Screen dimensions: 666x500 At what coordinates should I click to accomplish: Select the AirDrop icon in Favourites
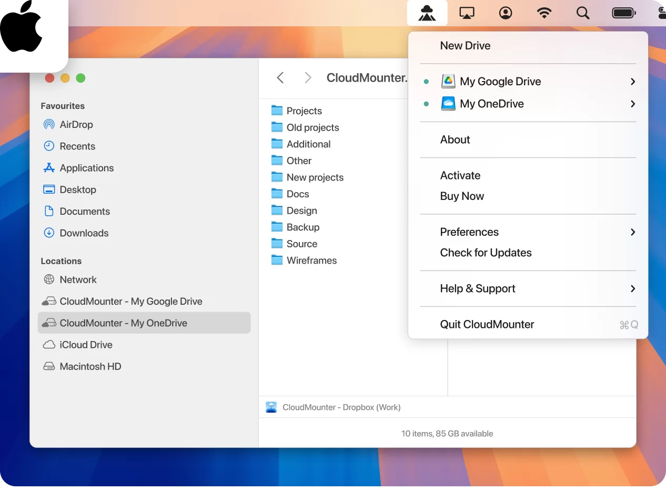click(48, 125)
